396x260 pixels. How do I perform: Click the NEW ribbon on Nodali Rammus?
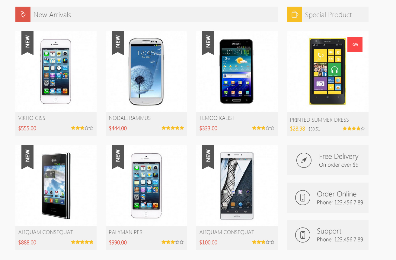click(x=118, y=42)
